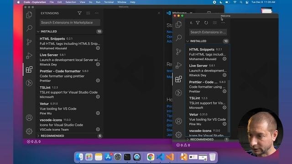Click refresh extensions icon in front window

pyautogui.click(x=206, y=23)
